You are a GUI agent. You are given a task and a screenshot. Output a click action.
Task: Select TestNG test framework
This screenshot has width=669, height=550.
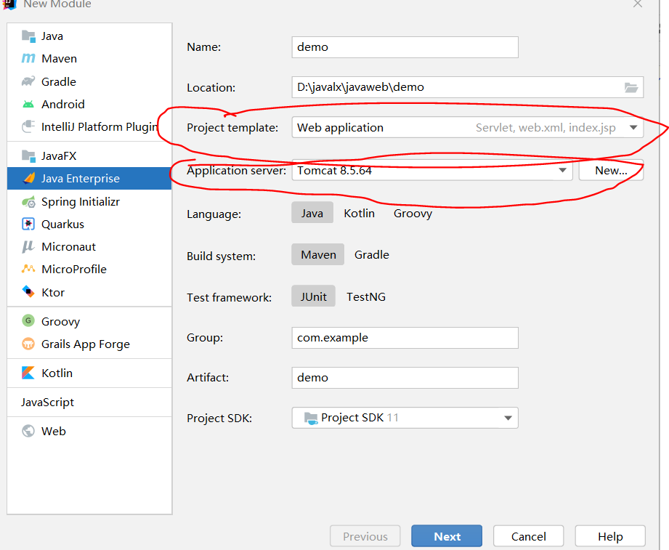pyautogui.click(x=365, y=296)
